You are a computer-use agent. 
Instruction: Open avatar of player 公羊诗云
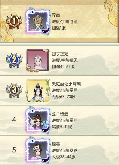tap(38, 120)
